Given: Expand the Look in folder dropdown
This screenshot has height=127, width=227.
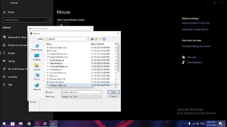Looking at the screenshot, I should (87, 39).
